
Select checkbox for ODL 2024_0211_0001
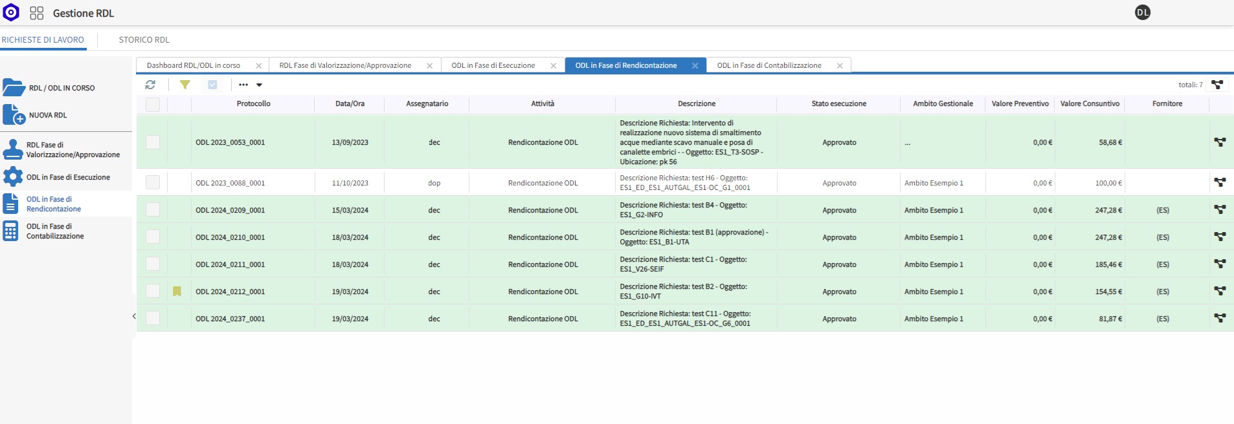pyautogui.click(x=153, y=264)
